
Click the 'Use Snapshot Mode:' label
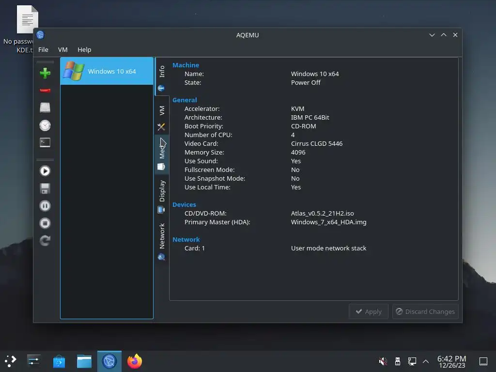click(x=215, y=178)
